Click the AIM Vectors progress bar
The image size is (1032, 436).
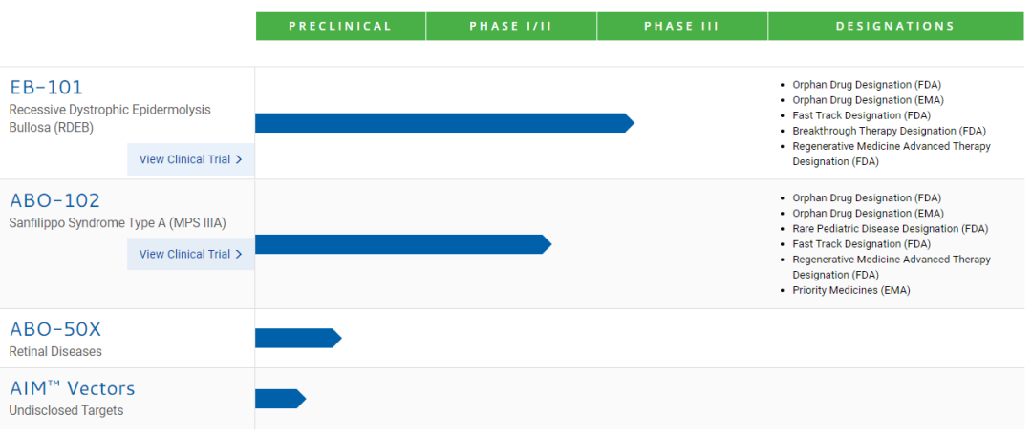pyautogui.click(x=279, y=399)
